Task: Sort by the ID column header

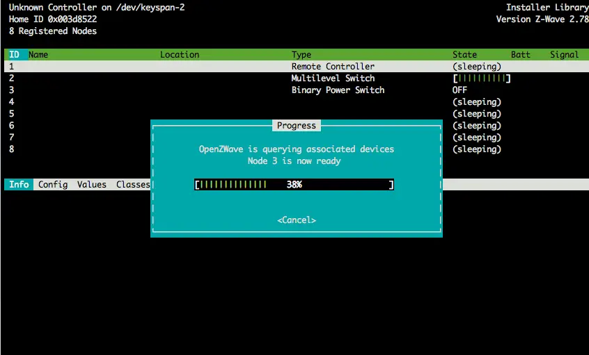Action: (x=15, y=55)
